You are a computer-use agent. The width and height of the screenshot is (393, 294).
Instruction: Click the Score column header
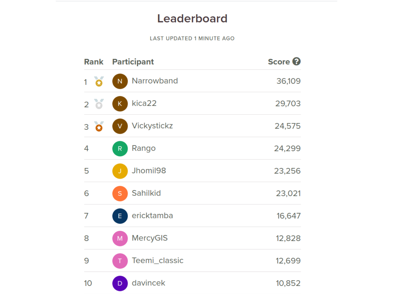pos(279,62)
